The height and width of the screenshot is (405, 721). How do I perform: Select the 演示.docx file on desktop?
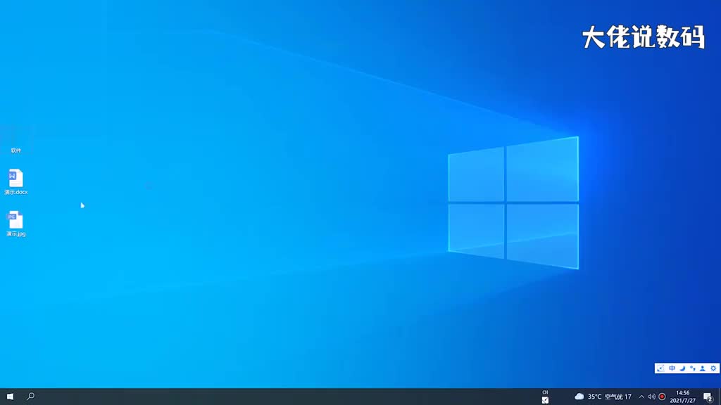[x=15, y=181]
